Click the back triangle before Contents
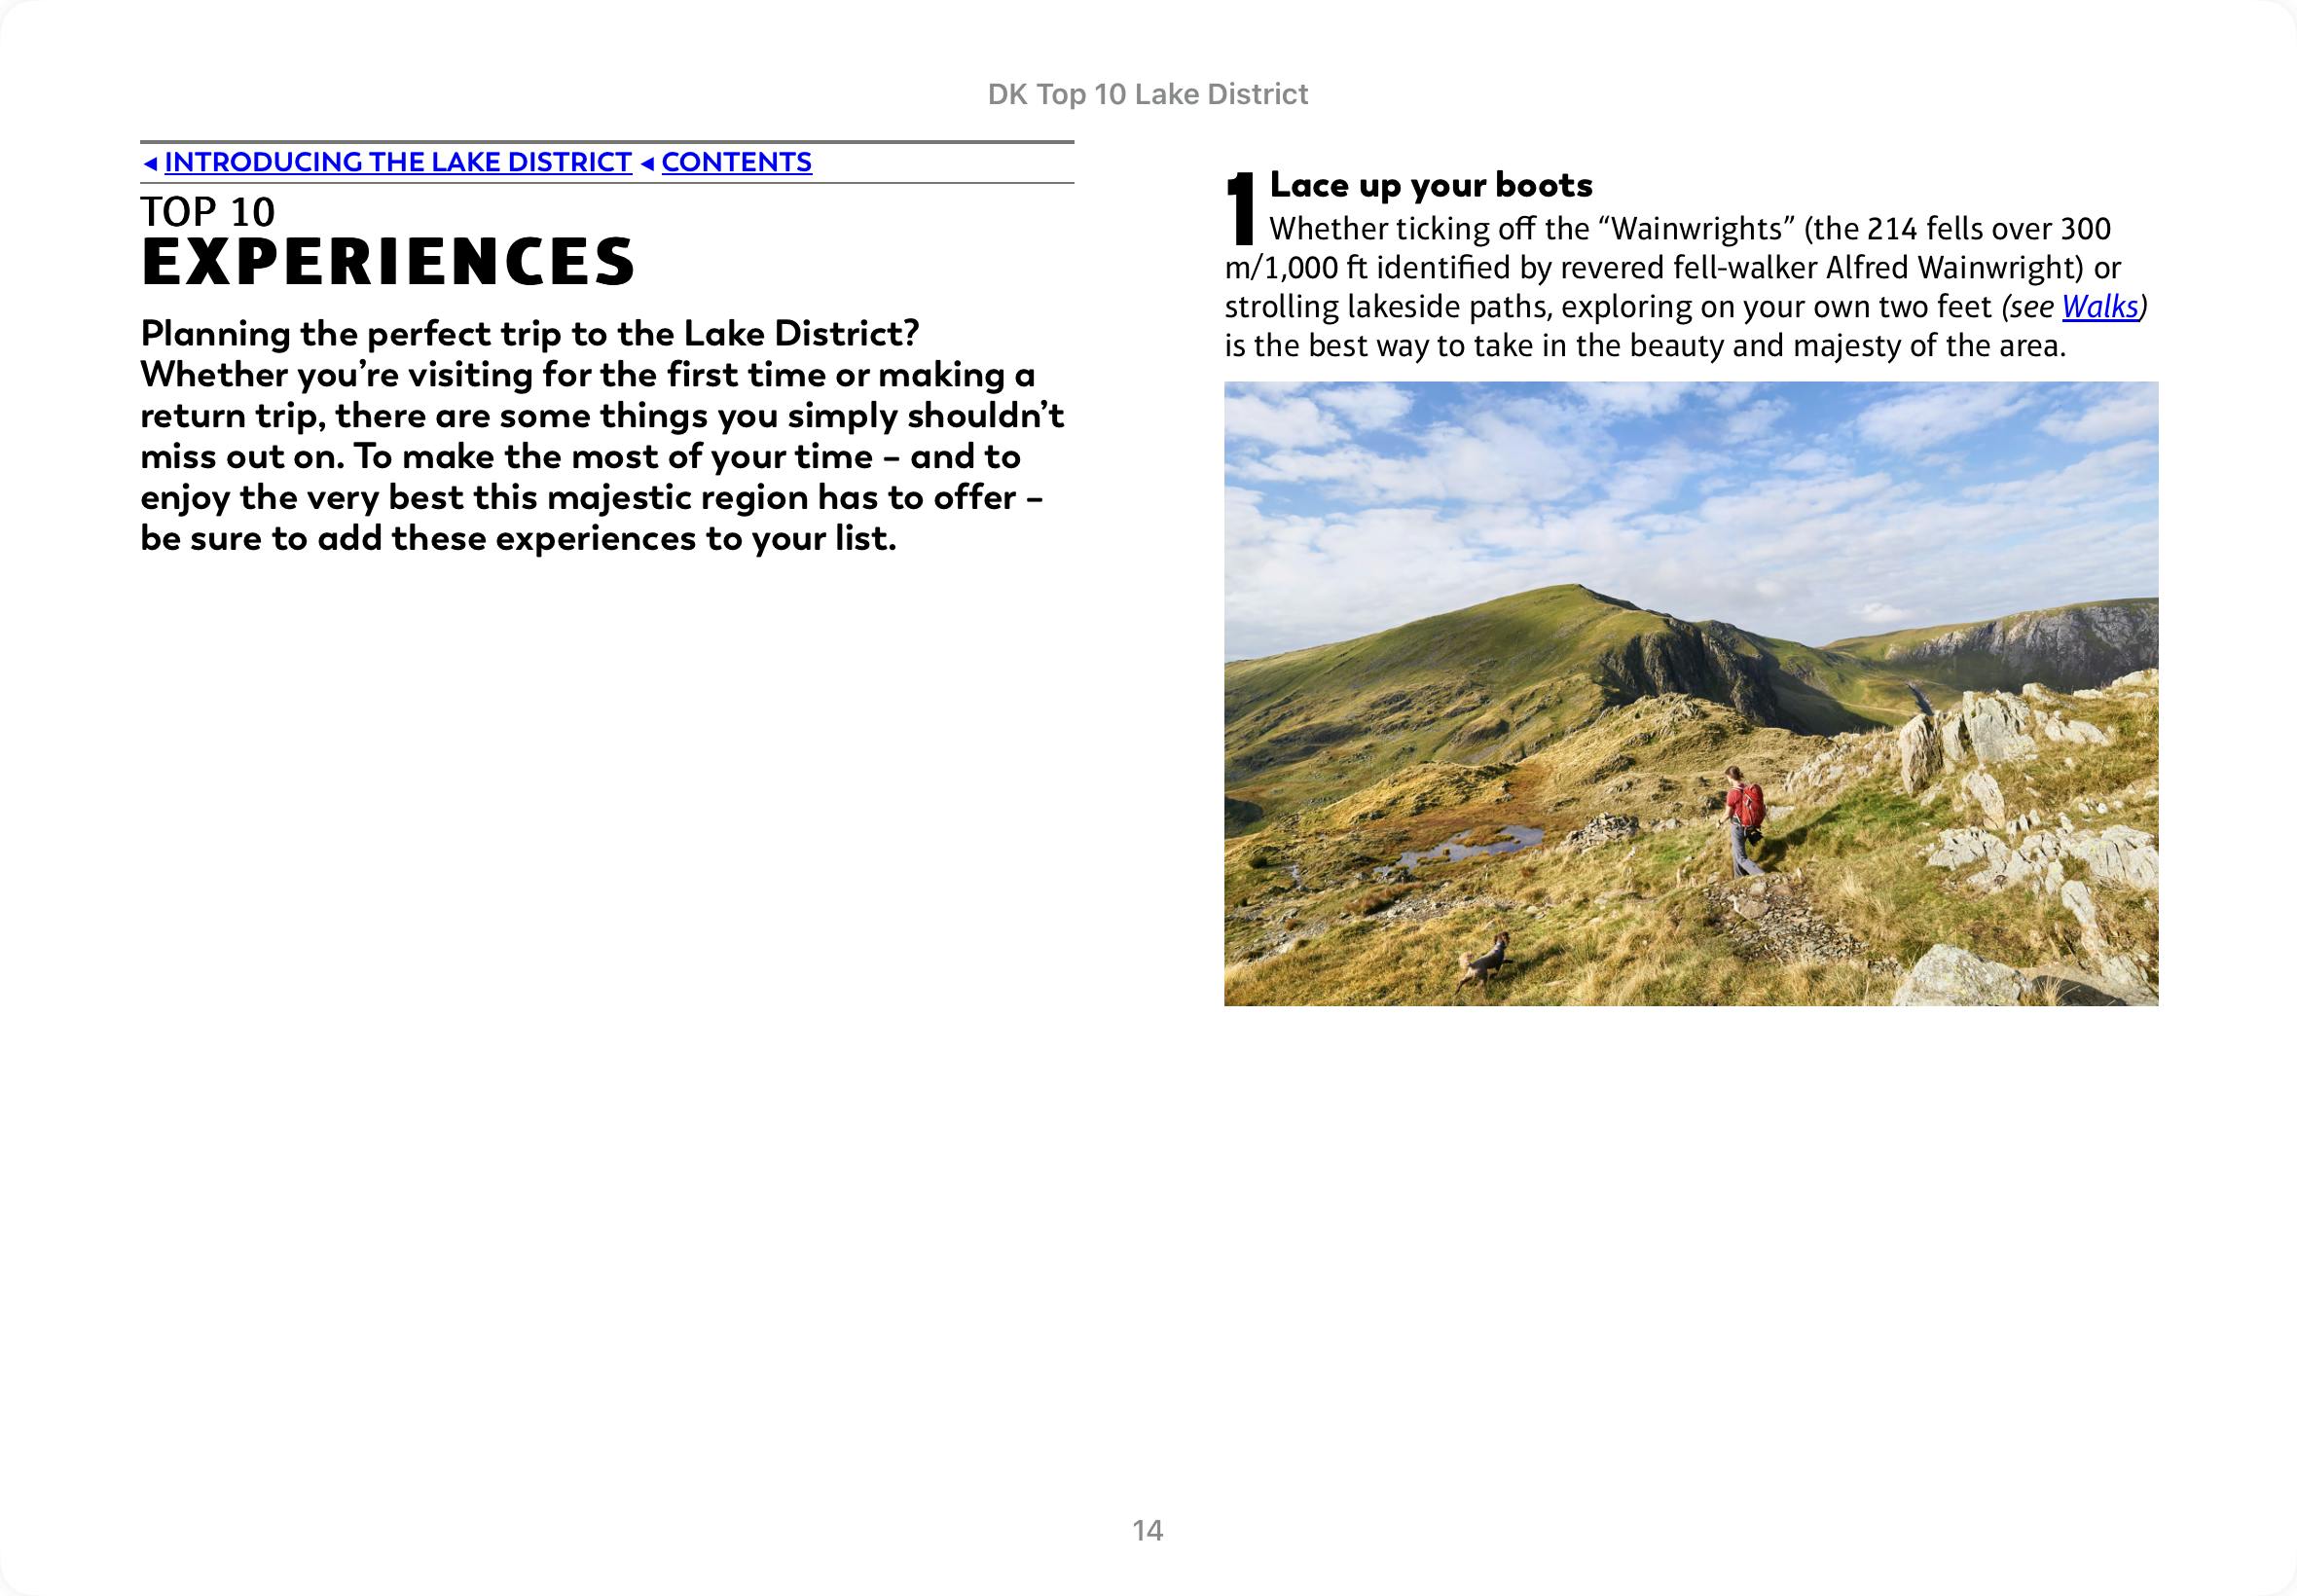This screenshot has height=1596, width=2297. click(x=647, y=163)
